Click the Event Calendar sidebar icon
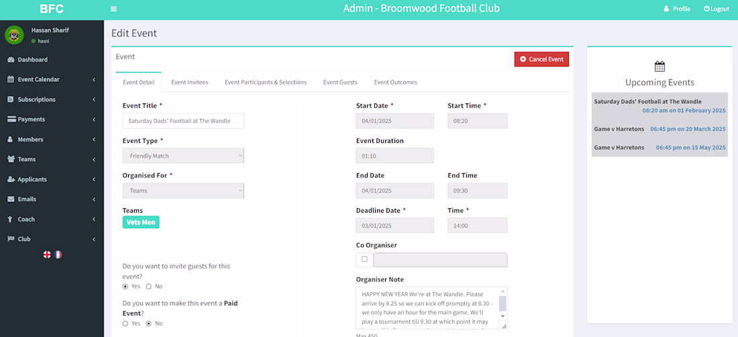This screenshot has width=738, height=337. [x=11, y=79]
